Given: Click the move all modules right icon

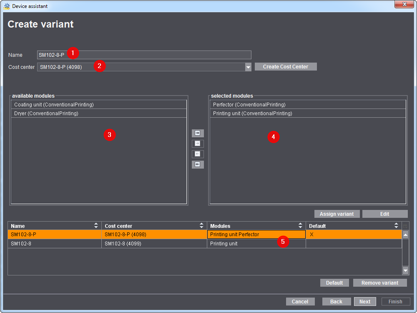Looking at the screenshot, I should (198, 133).
